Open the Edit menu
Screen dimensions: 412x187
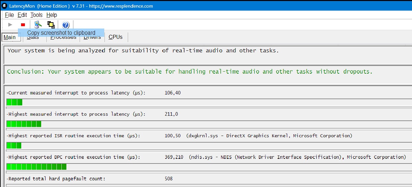tap(22, 15)
